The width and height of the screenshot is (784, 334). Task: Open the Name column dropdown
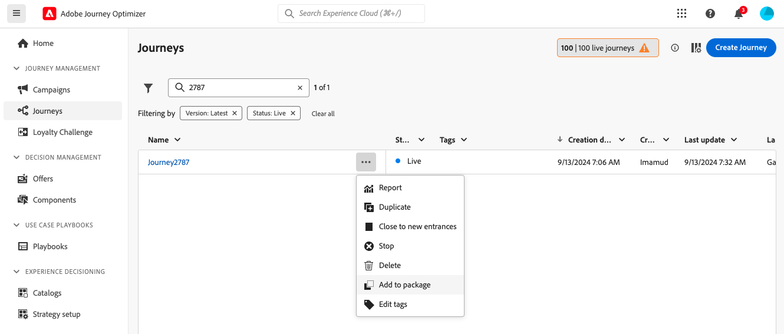(177, 140)
